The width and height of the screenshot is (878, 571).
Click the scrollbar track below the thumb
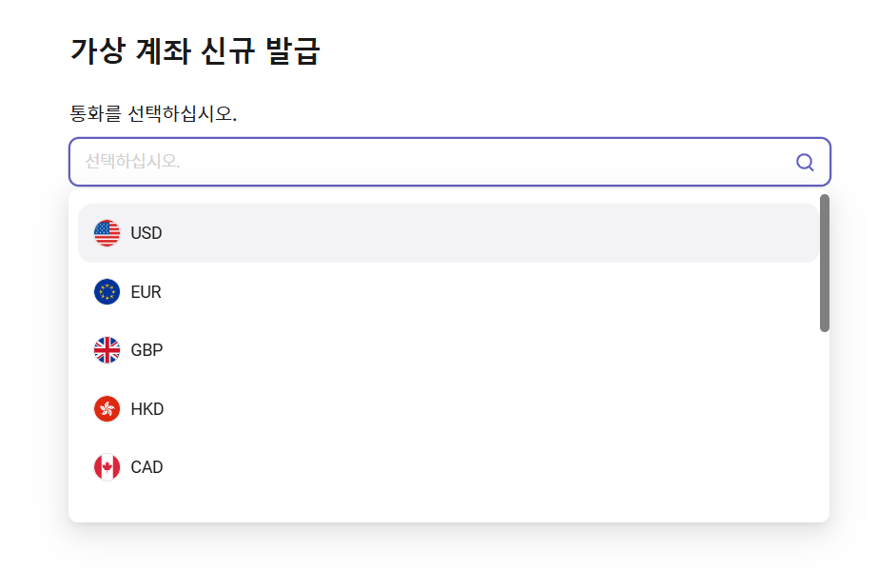click(x=824, y=425)
